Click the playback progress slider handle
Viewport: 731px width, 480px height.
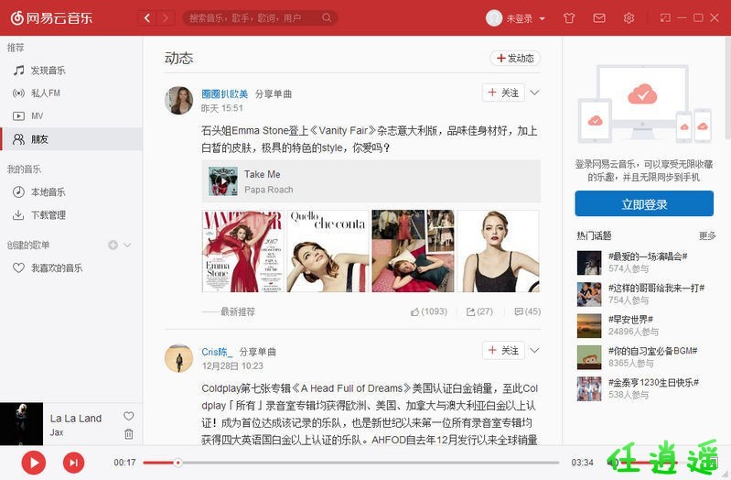pos(177,463)
